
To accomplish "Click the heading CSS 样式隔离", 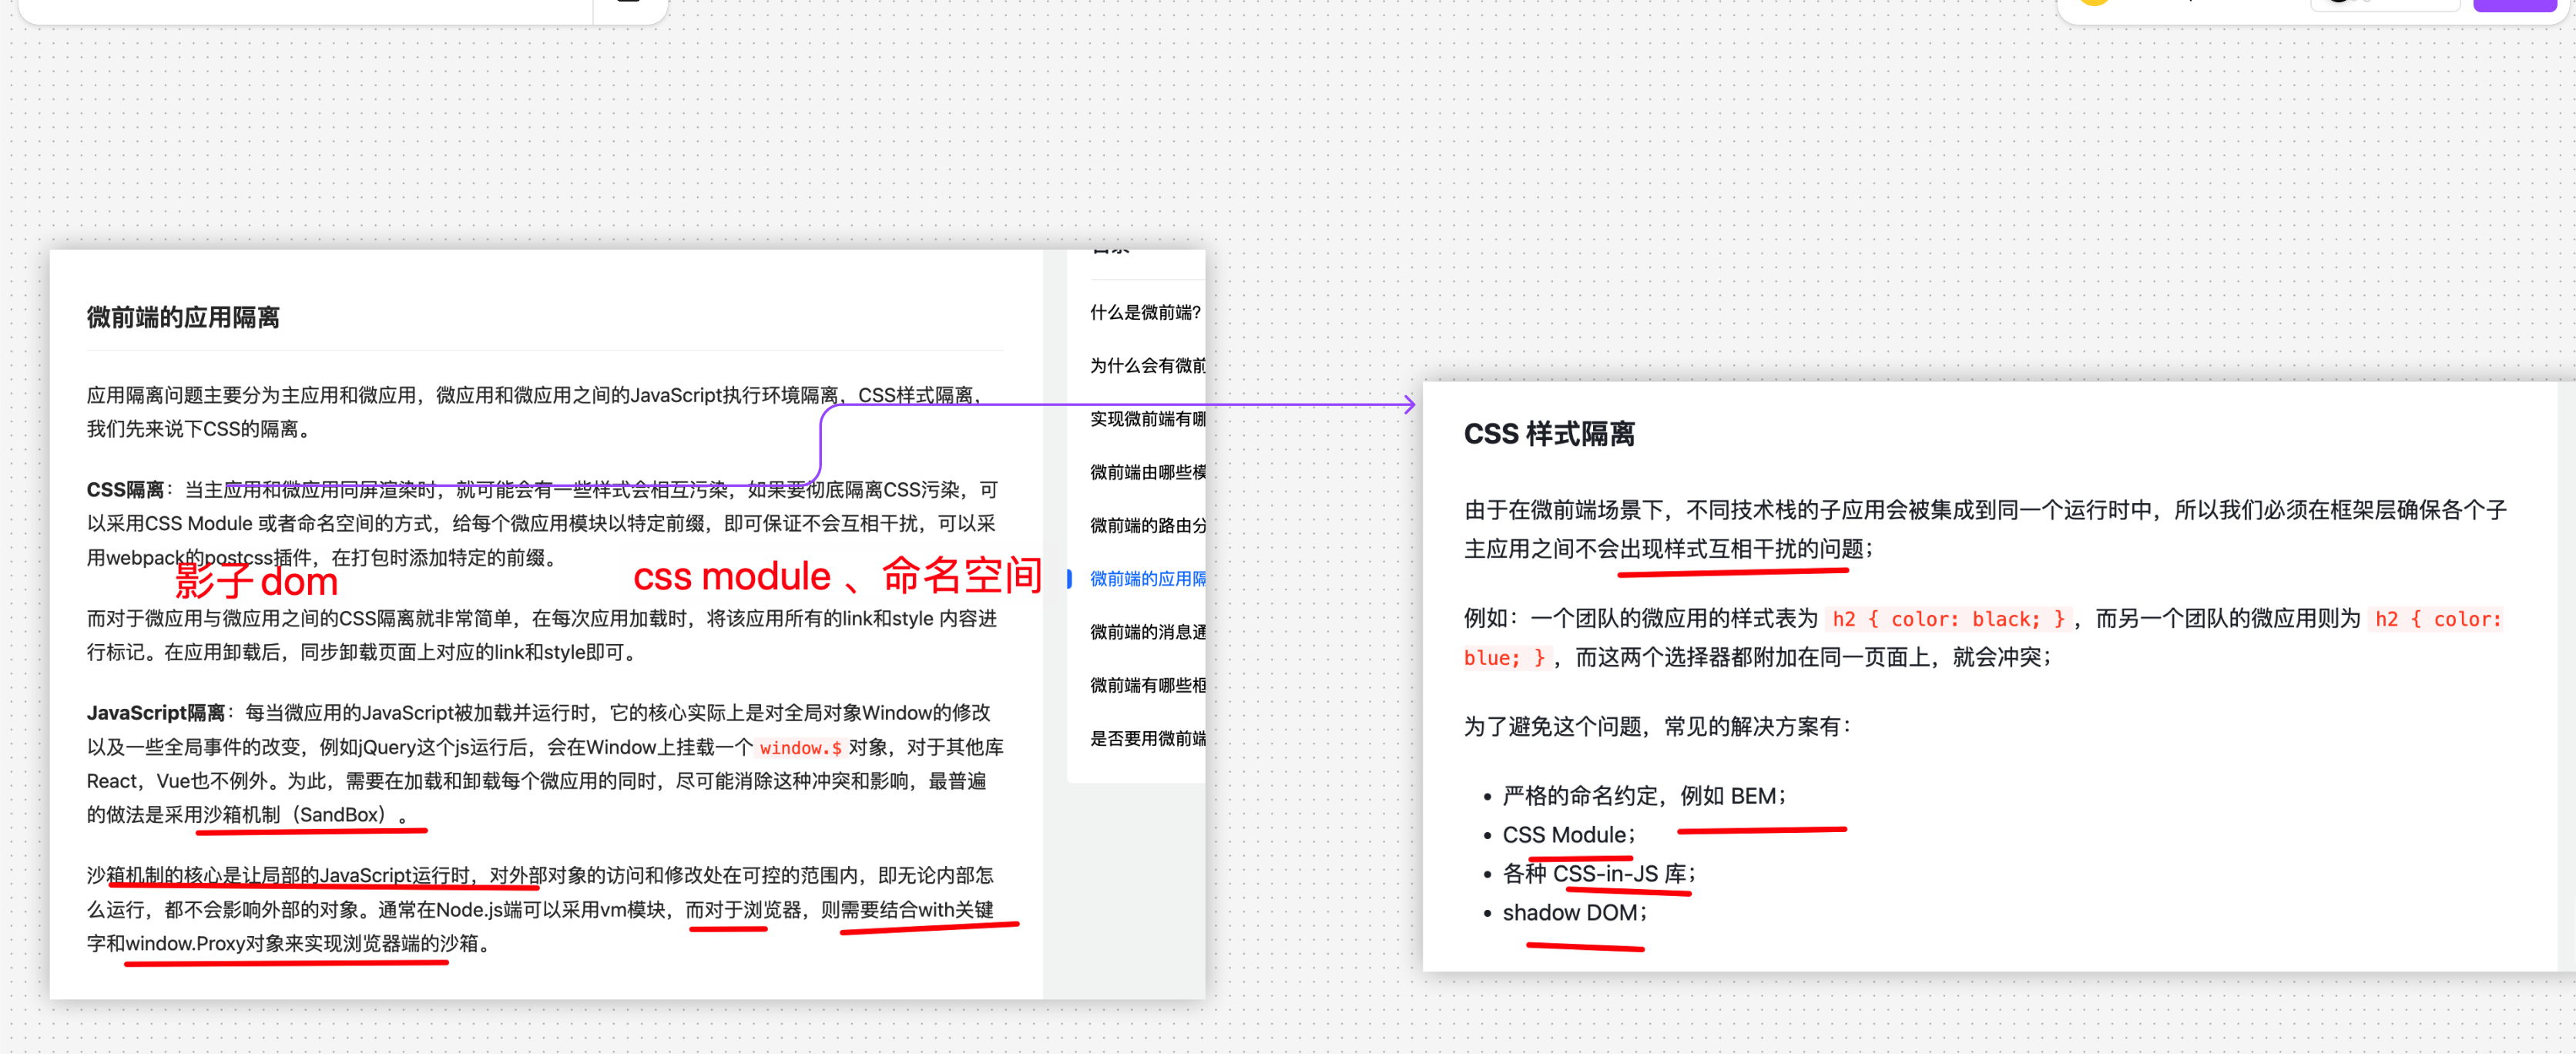I will point(1549,434).
